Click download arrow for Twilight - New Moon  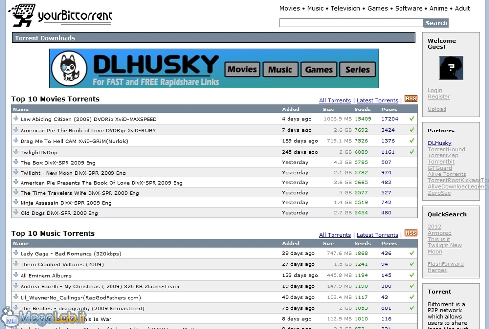(16, 172)
